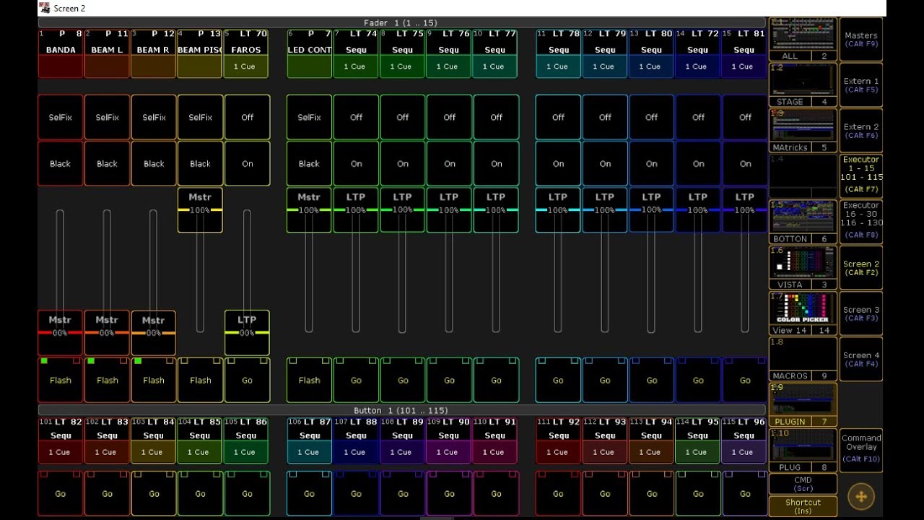Image resolution: width=924 pixels, height=520 pixels.
Task: Click Black on the BEAM L executor
Action: [107, 164]
